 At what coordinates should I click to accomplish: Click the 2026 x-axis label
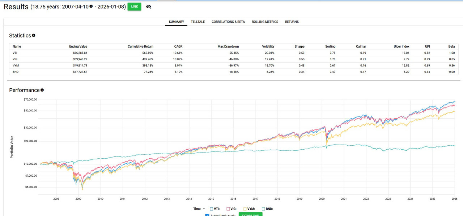coord(454,199)
